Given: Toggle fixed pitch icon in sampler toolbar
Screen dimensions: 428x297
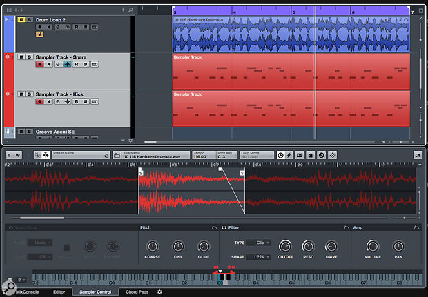Looking at the screenshot, I should [x=300, y=155].
